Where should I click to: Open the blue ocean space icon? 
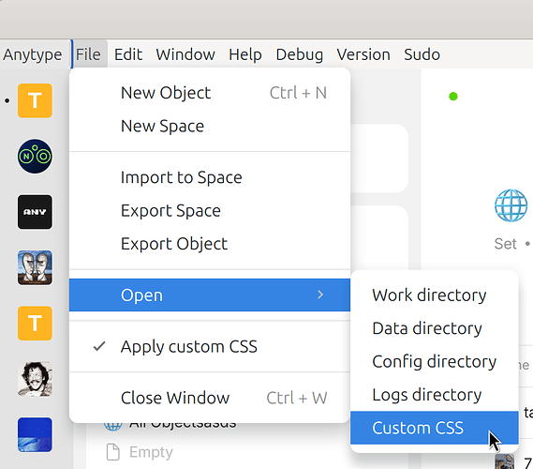tap(35, 434)
